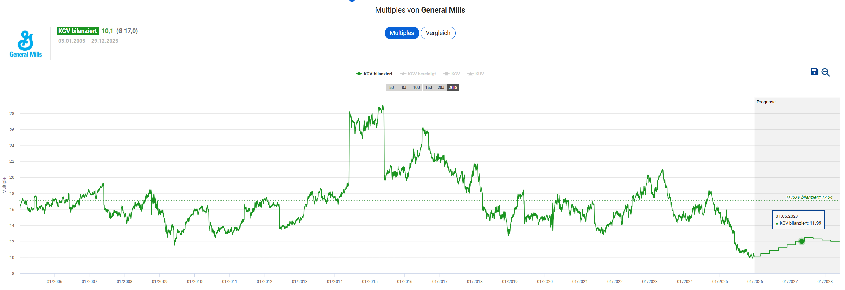
Task: Click the blue arrow marker at top
Action: [x=352, y=1]
